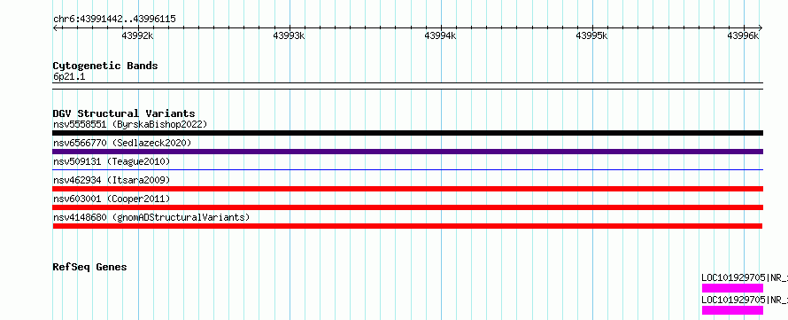Click the right arrowhead of the ruler
Viewport: 788px width, 320px height.
(760, 27)
